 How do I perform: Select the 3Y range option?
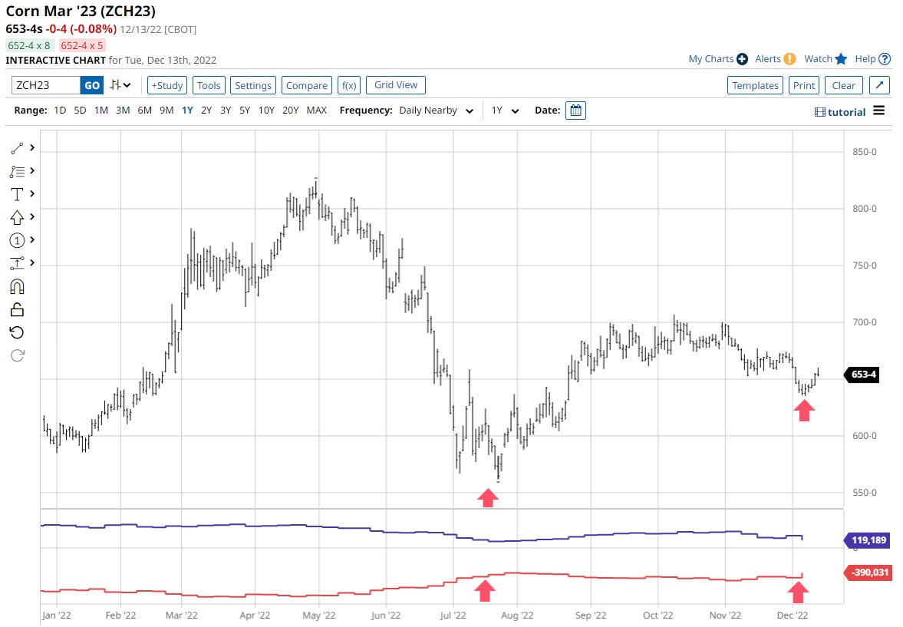225,110
